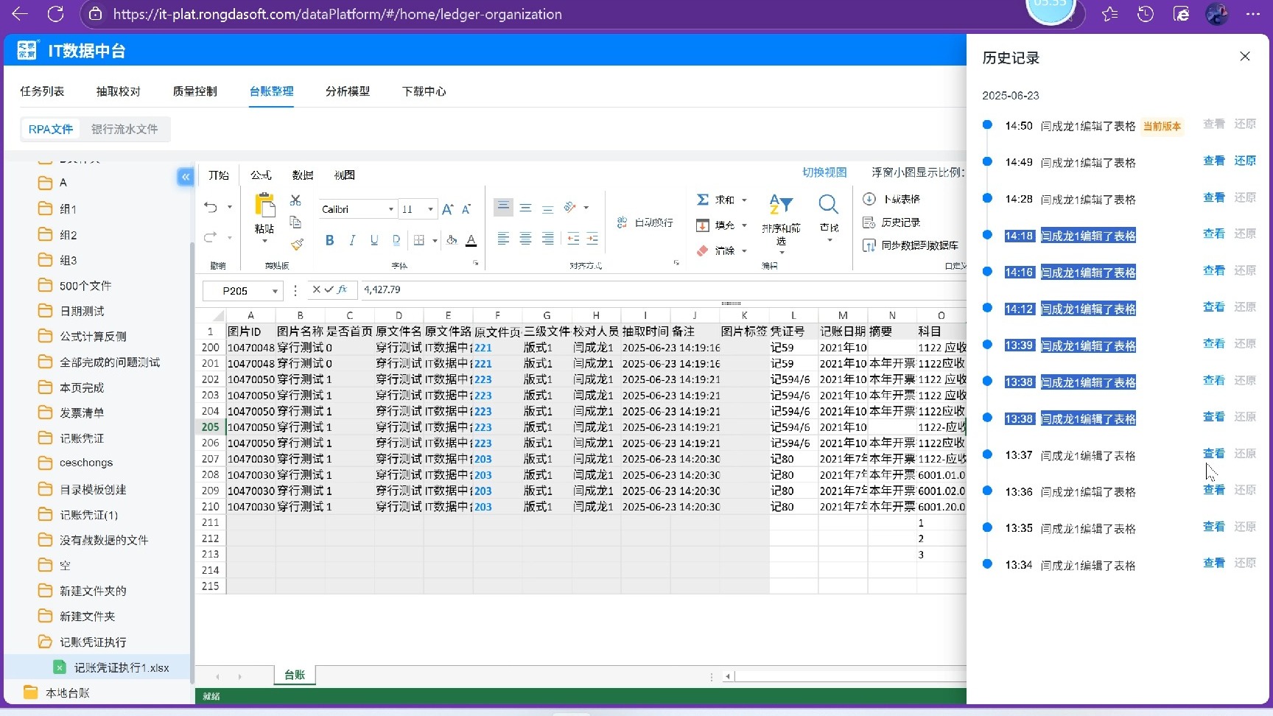Viewport: 1273px width, 716px height.
Task: Toggle italic formatting
Action: (352, 240)
